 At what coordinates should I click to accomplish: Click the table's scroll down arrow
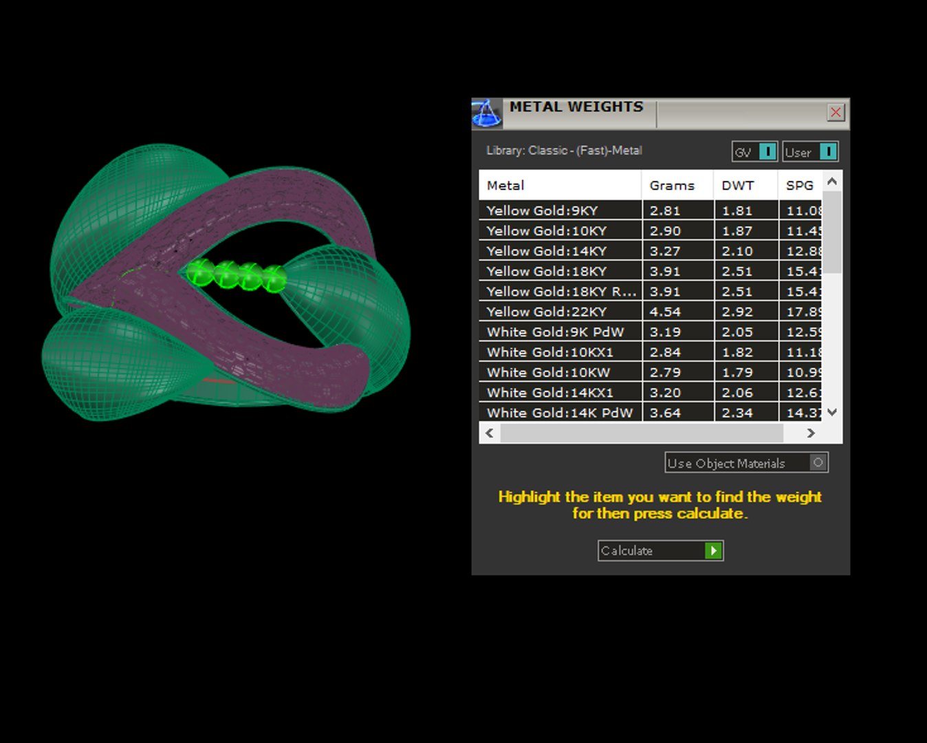(832, 412)
